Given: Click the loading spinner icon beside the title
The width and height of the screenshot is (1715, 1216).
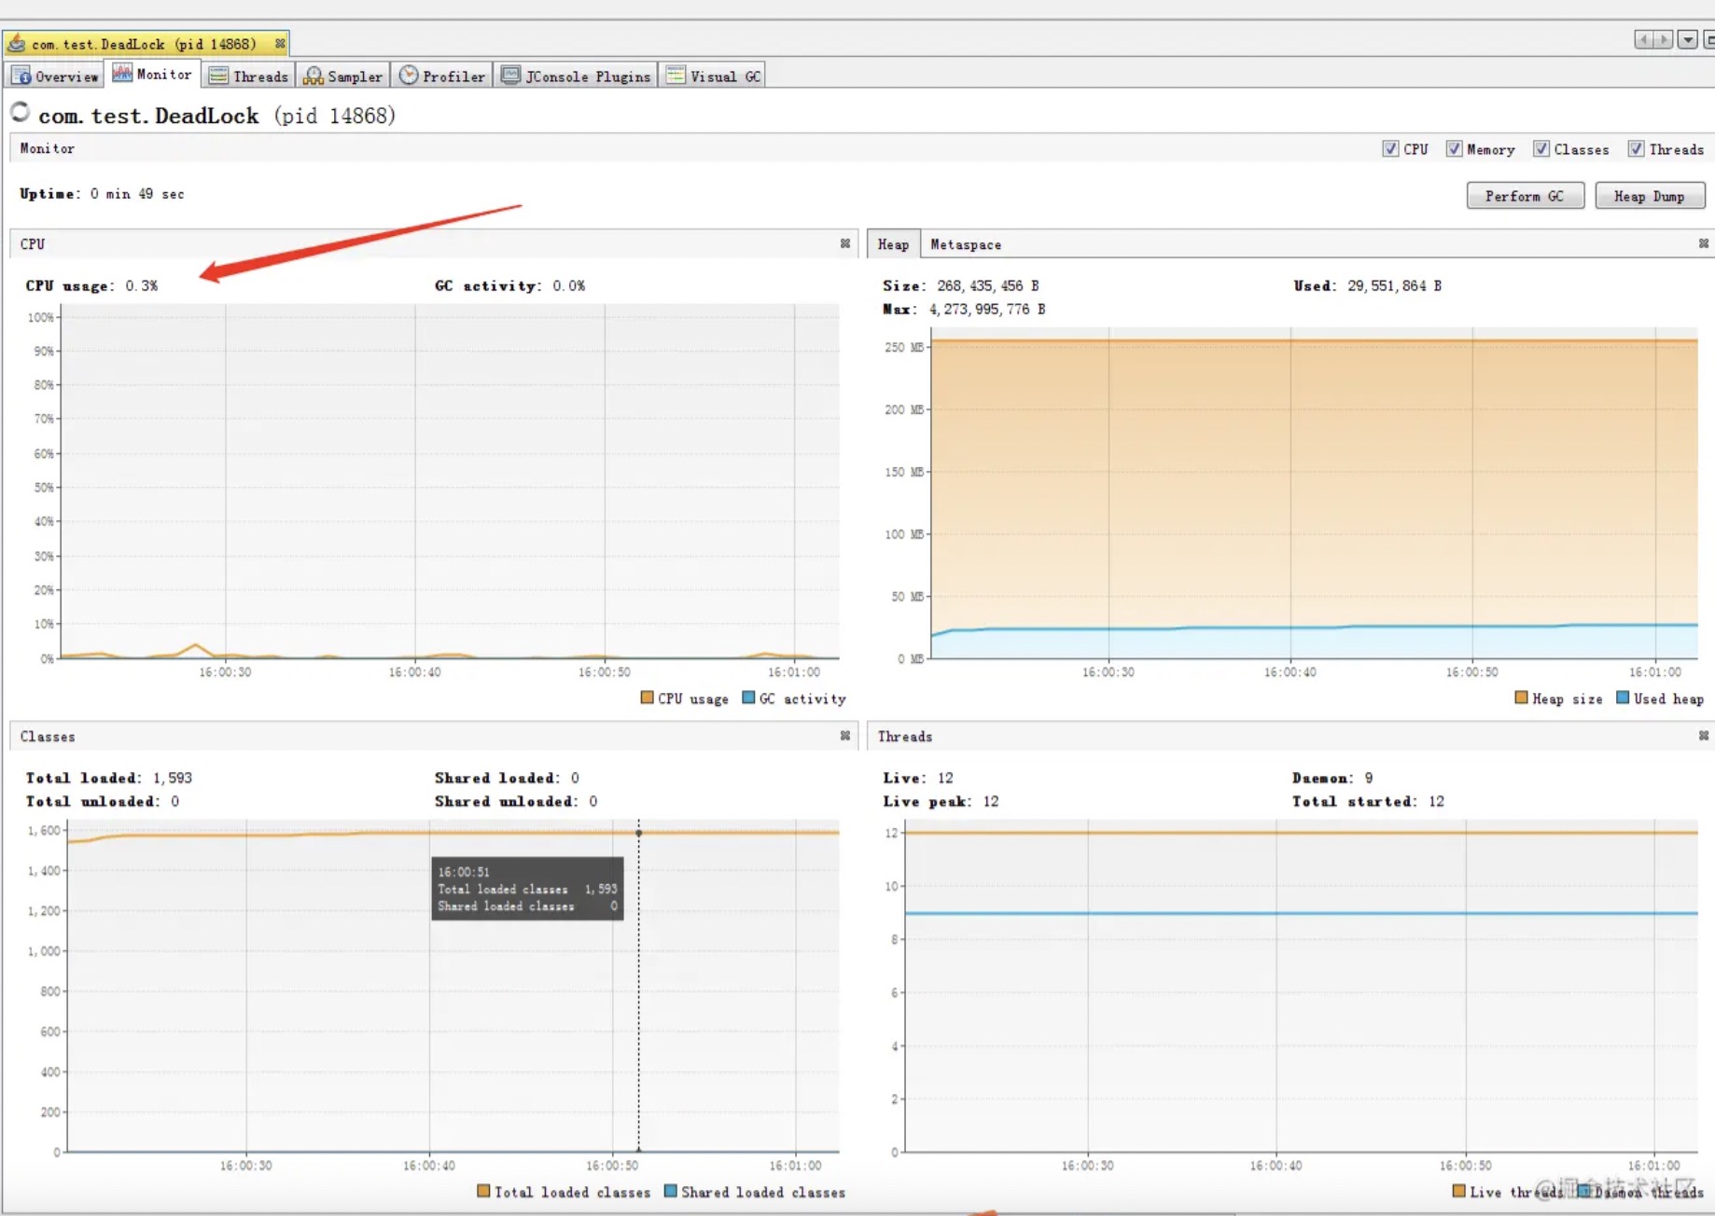Looking at the screenshot, I should click(21, 112).
